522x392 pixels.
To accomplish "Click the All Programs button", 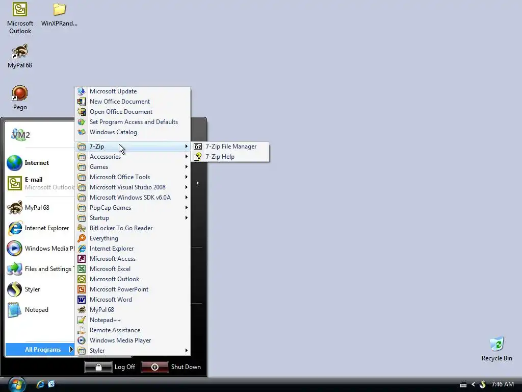I will [40, 350].
